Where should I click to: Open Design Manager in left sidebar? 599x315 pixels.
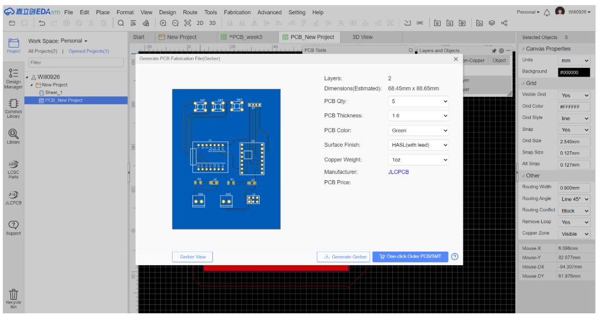tap(14, 79)
